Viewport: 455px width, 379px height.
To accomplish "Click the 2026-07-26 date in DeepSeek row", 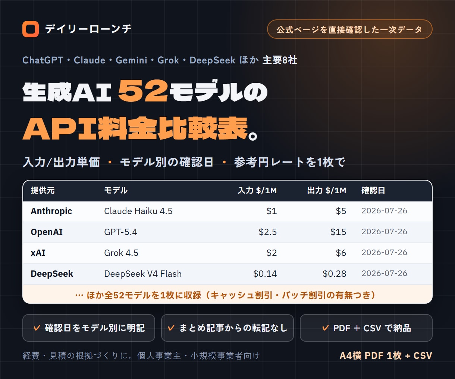I will 385,273.
